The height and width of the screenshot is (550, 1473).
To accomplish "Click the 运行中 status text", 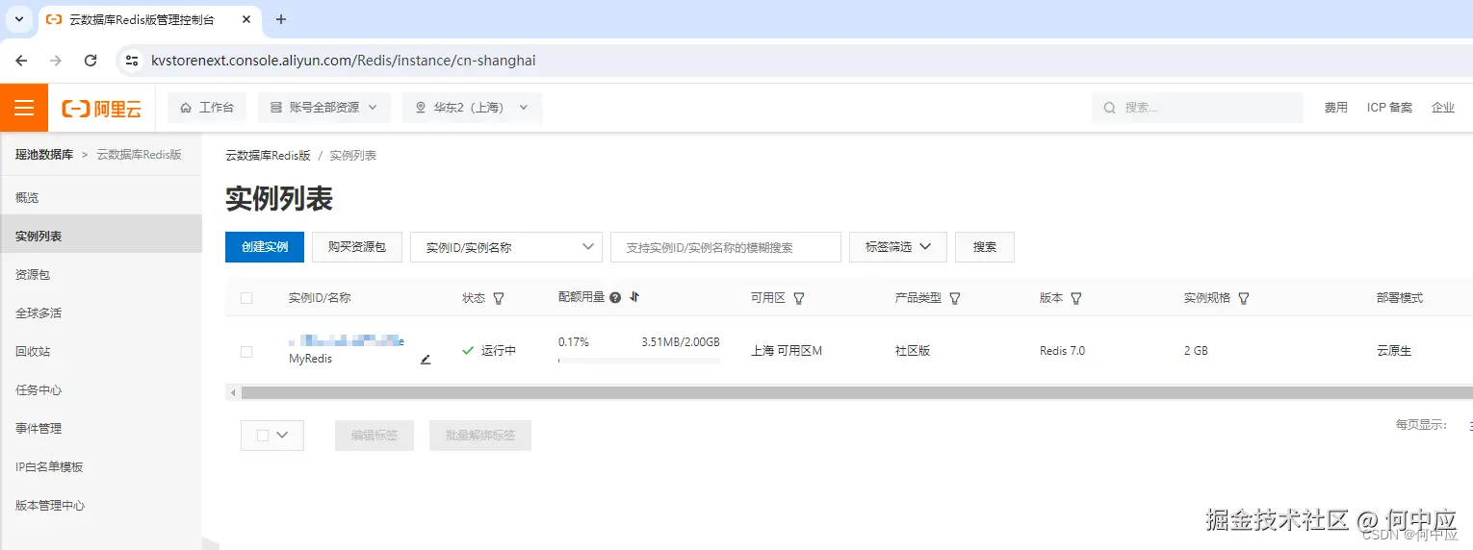I will tap(499, 351).
